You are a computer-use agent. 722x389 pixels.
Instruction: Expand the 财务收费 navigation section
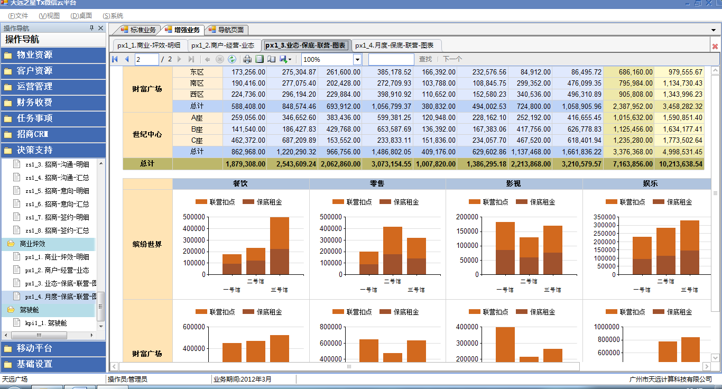pos(53,103)
